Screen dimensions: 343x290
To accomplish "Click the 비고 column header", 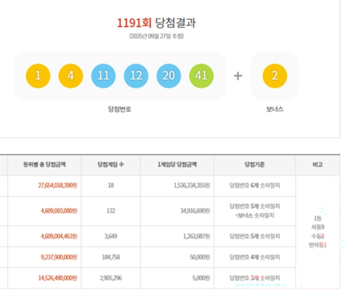I will click(318, 165).
